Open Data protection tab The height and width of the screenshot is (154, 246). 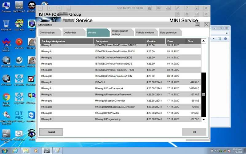pyautogui.click(x=171, y=33)
